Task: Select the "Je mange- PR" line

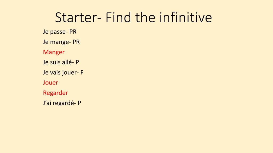Action: click(61, 42)
